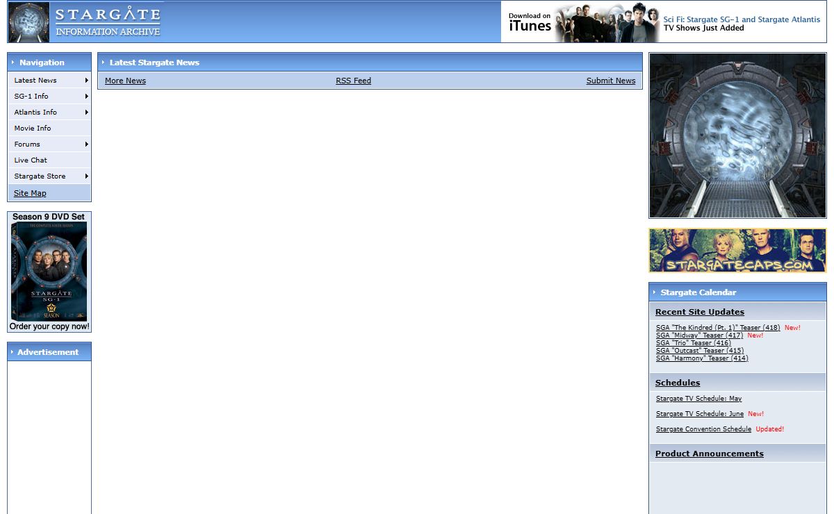Go to the Site Map

click(30, 193)
